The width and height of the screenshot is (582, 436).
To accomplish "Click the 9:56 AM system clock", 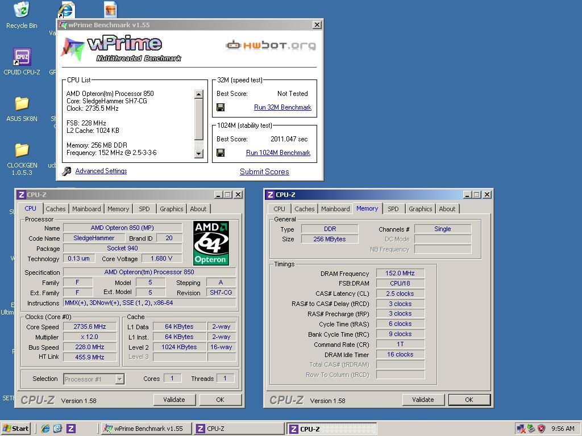I will point(563,429).
